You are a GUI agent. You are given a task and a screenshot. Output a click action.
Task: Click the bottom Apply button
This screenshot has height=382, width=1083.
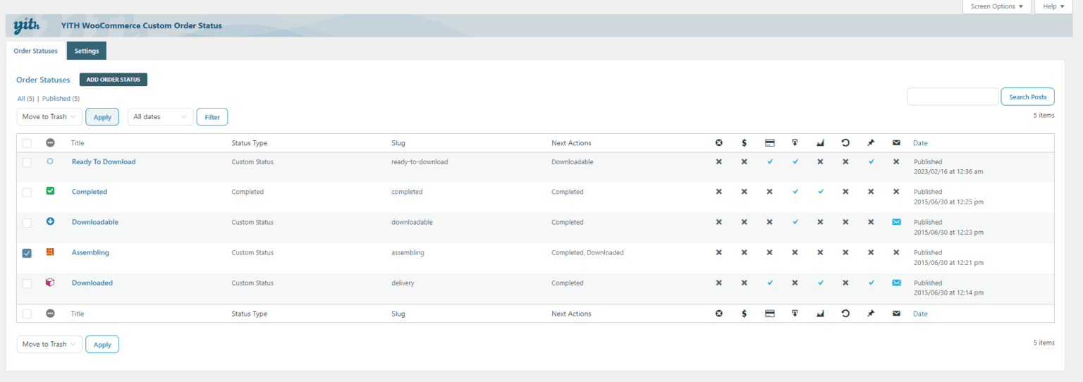coord(102,345)
